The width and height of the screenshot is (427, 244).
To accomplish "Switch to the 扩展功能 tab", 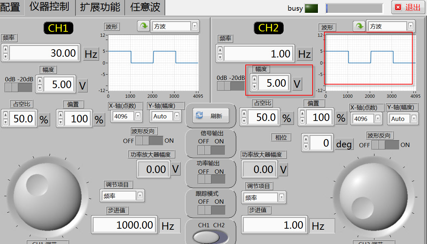I will pyautogui.click(x=100, y=7).
